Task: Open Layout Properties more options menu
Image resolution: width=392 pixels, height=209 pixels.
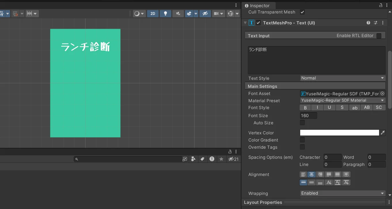Action: click(x=389, y=202)
